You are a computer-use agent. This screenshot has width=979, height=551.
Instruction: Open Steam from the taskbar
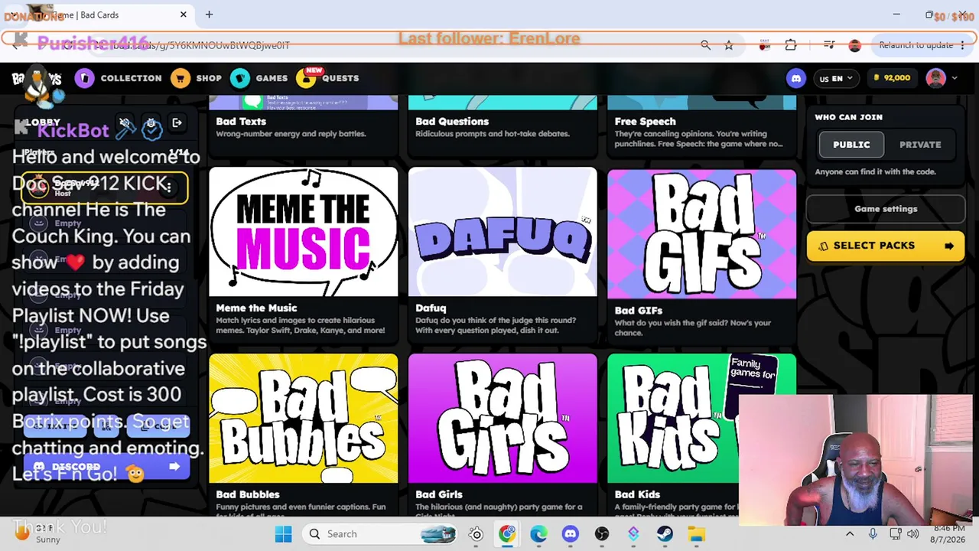click(665, 534)
